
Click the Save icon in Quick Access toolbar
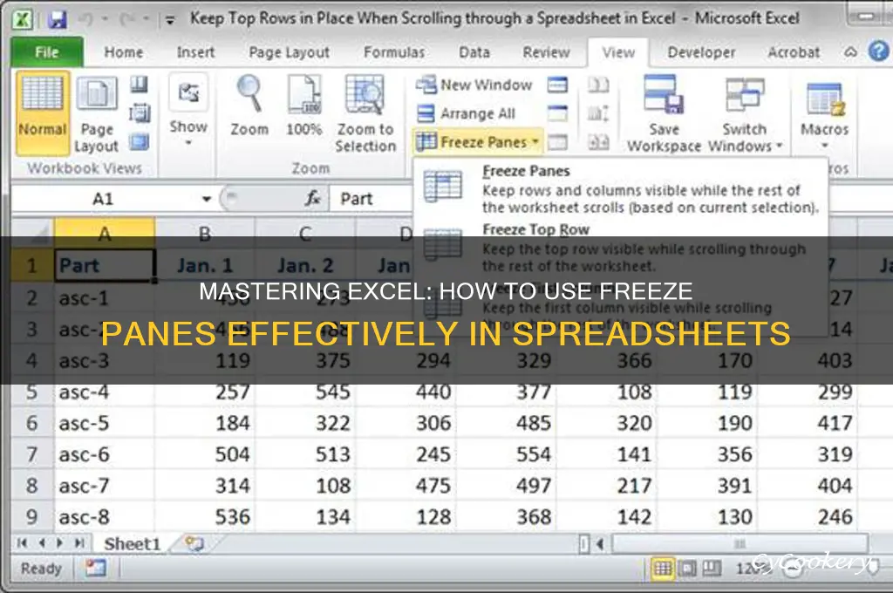pos(57,20)
